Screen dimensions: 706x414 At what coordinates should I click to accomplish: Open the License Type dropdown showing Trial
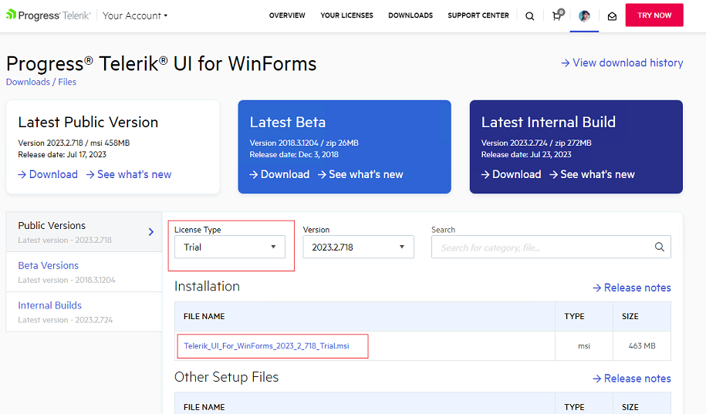230,247
